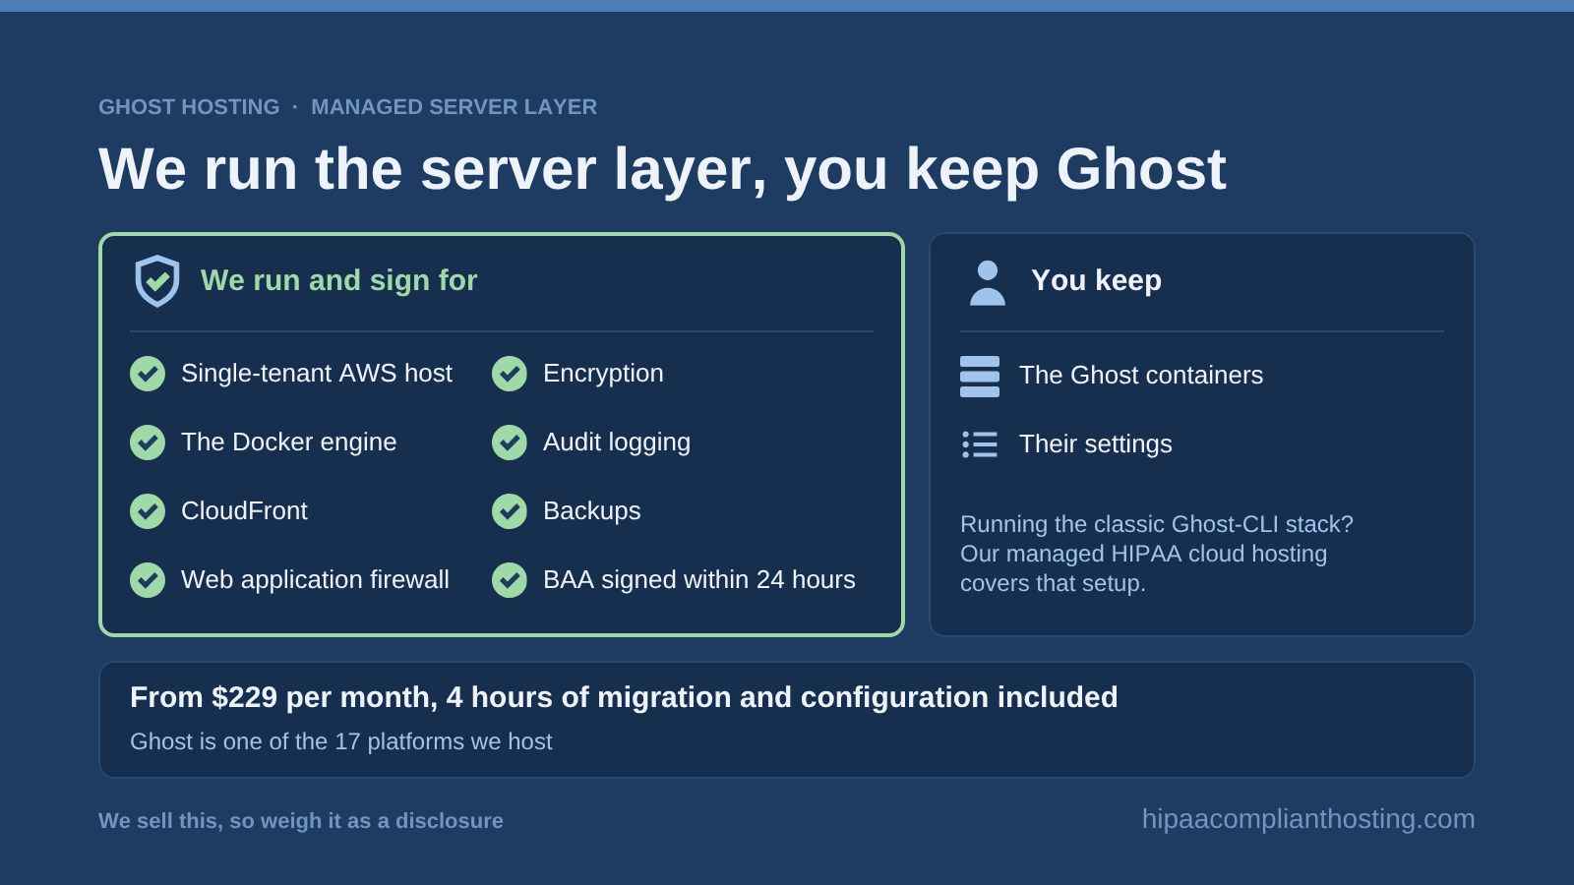This screenshot has width=1574, height=885.
Task: Click The Ghost containers text
Action: coord(1141,376)
